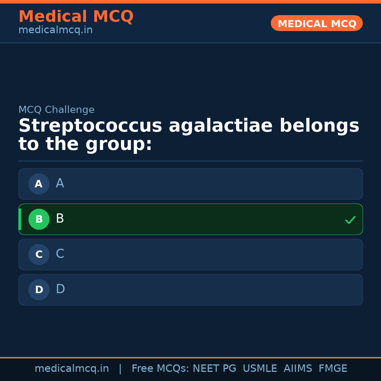Select the highlighted answer option B
This screenshot has height=381, width=381.
coord(190,219)
